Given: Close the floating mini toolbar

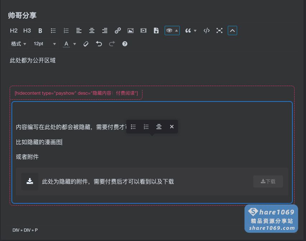Looking at the screenshot, I should tap(171, 127).
